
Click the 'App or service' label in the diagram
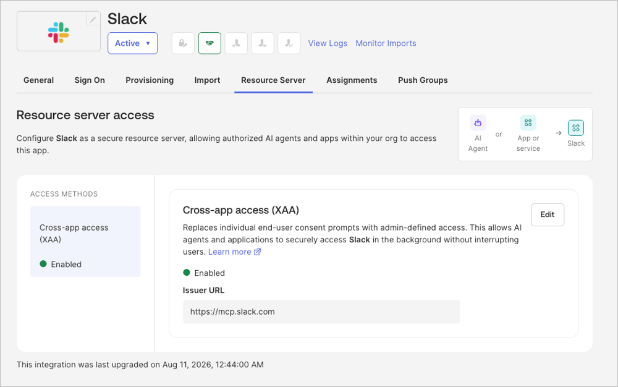pyautogui.click(x=528, y=143)
